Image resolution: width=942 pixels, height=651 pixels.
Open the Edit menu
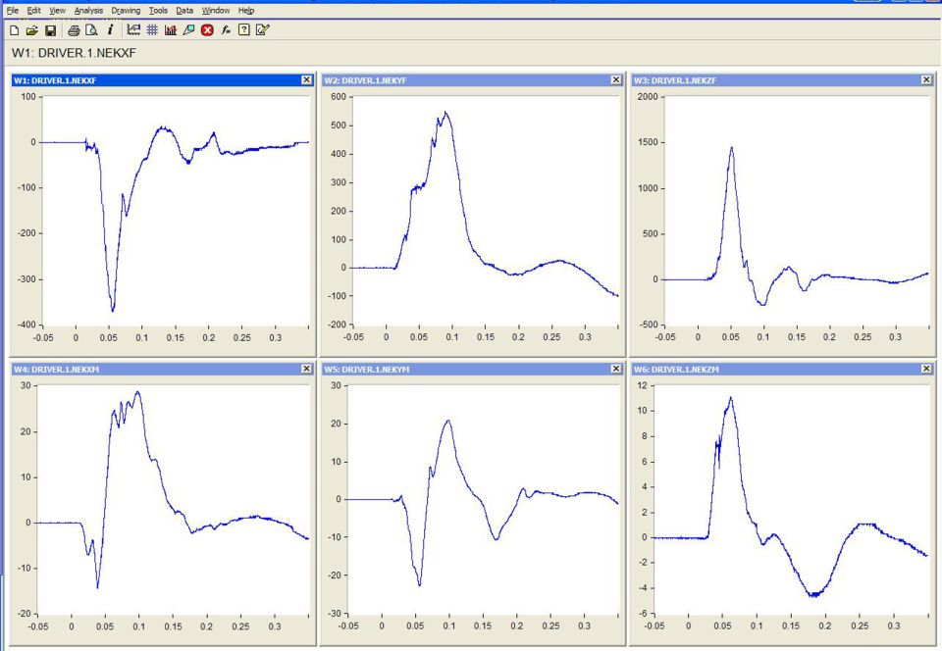point(34,11)
